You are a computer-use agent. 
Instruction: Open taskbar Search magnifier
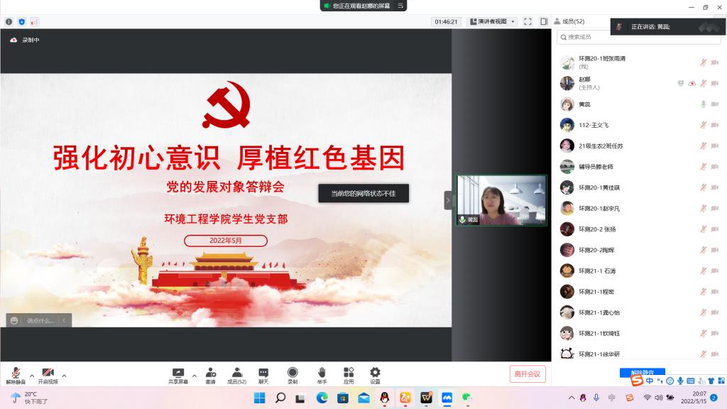coord(280,398)
